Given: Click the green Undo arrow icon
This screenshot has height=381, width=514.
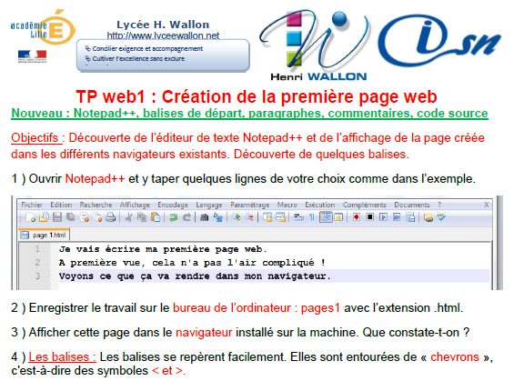Looking at the screenshot, I should point(173,217).
